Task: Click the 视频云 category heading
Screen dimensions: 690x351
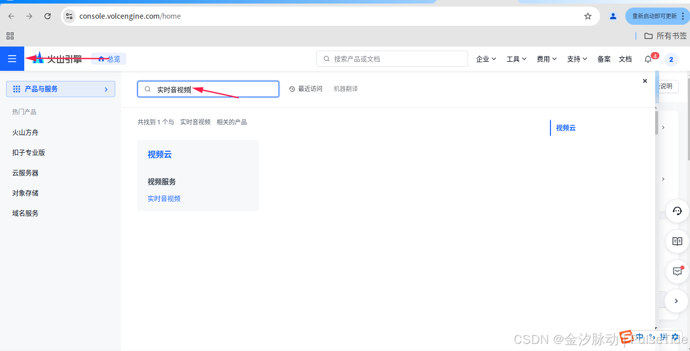Action: click(x=160, y=155)
